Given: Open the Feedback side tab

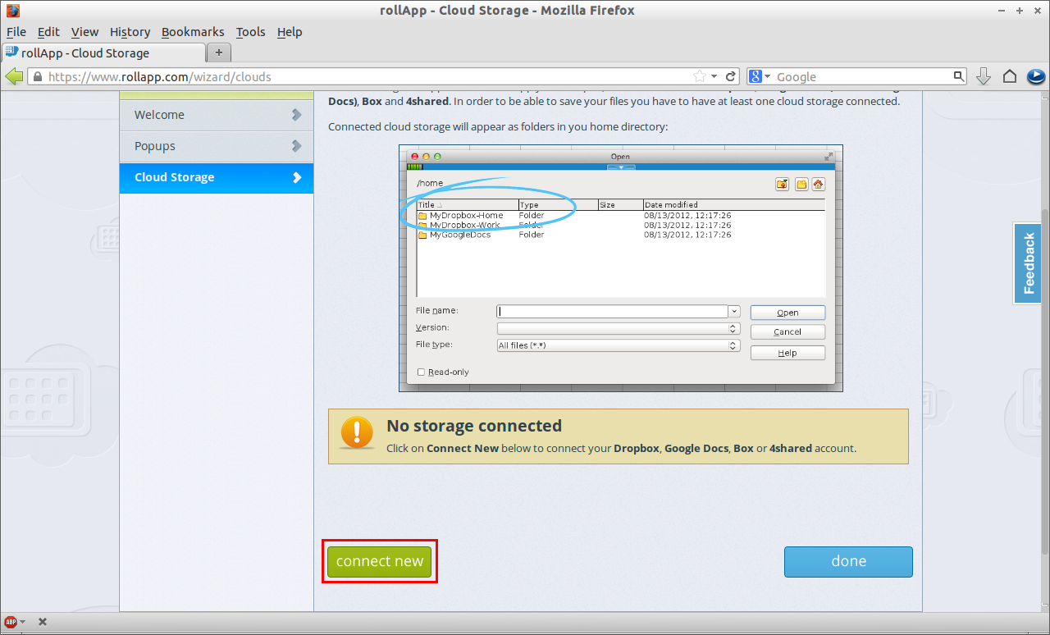Looking at the screenshot, I should point(1027,263).
